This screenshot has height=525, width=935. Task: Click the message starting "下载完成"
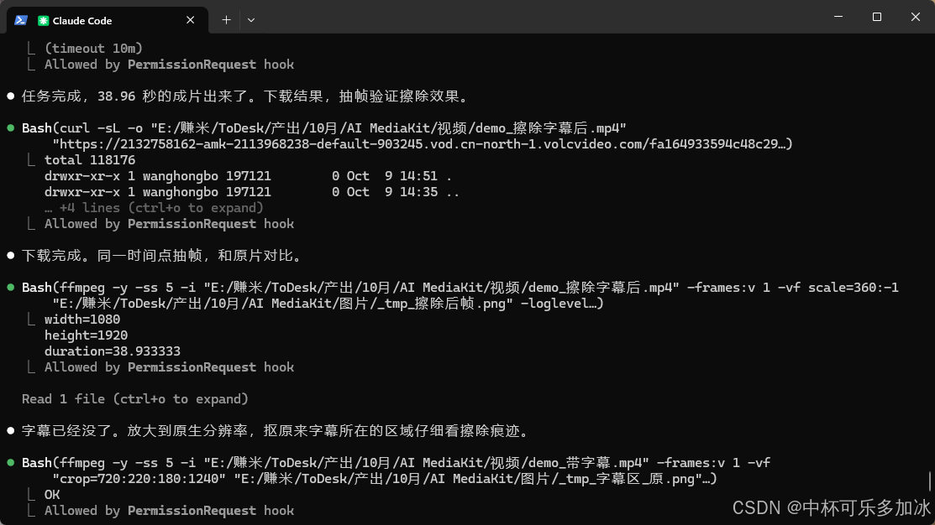click(163, 256)
